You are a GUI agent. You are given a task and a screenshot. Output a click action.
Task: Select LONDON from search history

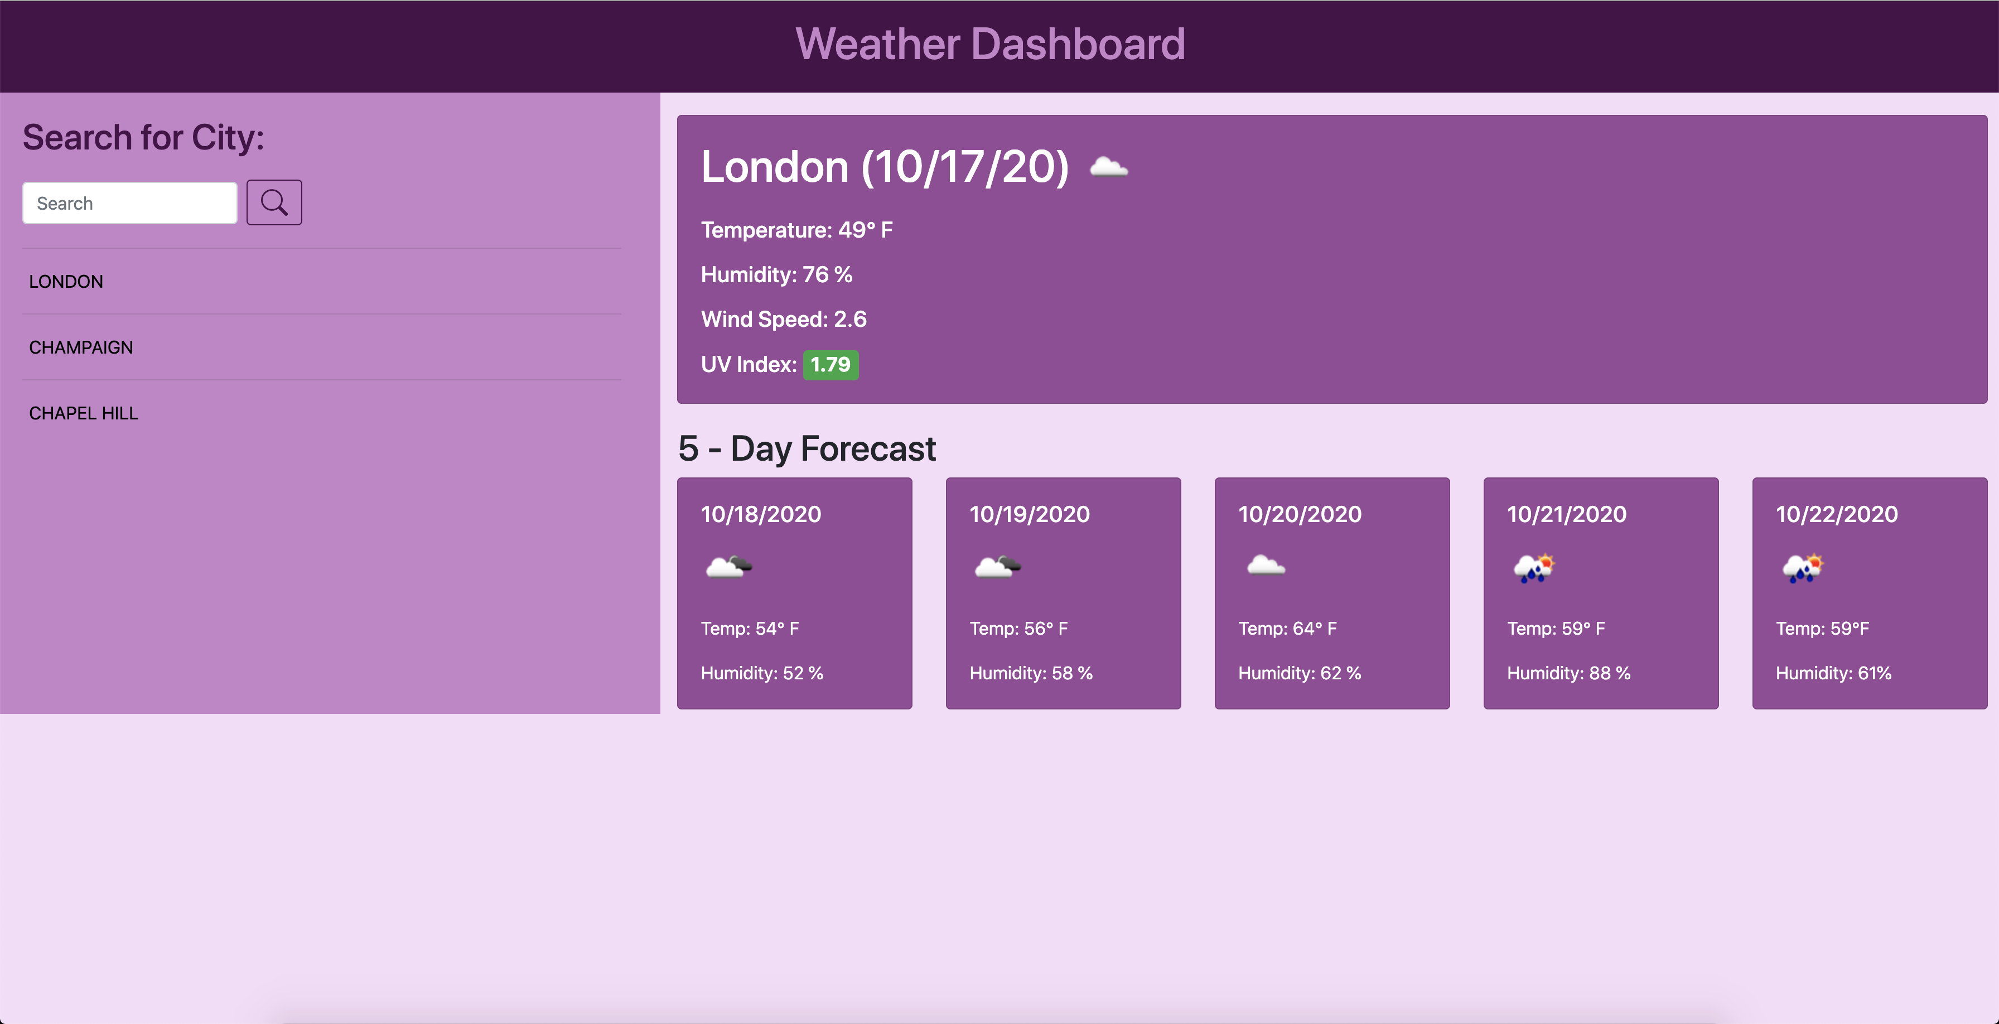[66, 282]
